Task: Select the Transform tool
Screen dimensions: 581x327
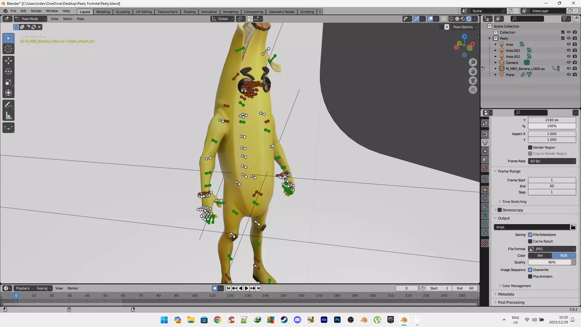Action: pos(8,93)
